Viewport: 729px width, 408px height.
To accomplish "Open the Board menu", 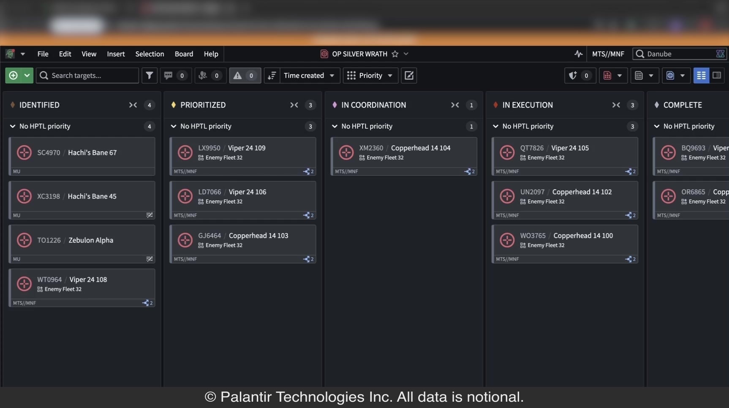I will click(x=184, y=54).
